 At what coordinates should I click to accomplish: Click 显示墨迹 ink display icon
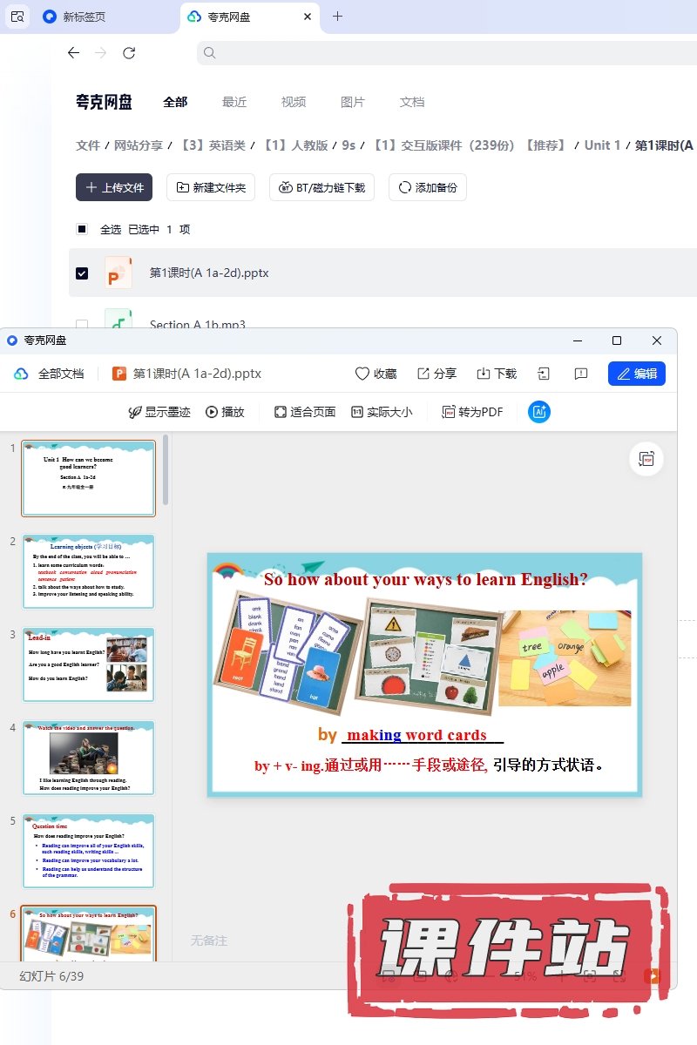pyautogui.click(x=135, y=412)
